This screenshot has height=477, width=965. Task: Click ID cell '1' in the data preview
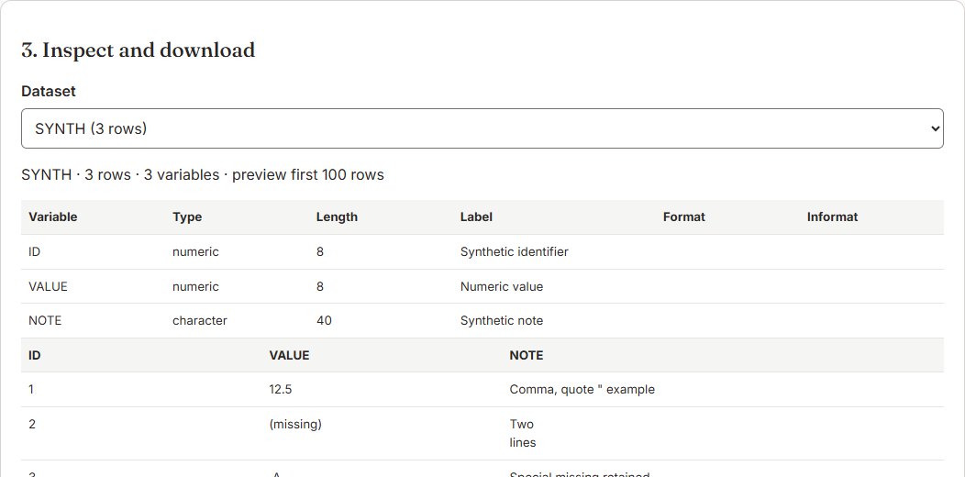point(31,390)
